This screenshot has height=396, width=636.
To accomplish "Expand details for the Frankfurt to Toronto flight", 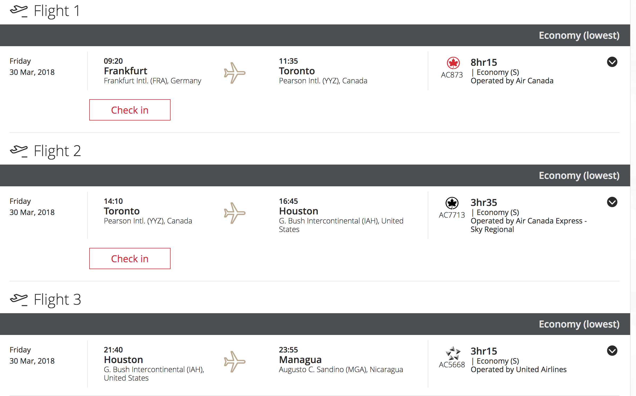I will click(612, 62).
